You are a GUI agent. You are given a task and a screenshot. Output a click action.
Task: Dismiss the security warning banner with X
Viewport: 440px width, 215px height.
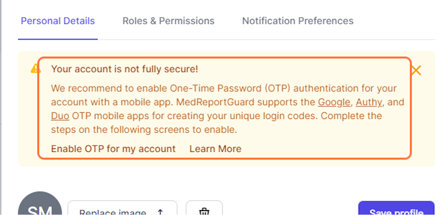416,70
